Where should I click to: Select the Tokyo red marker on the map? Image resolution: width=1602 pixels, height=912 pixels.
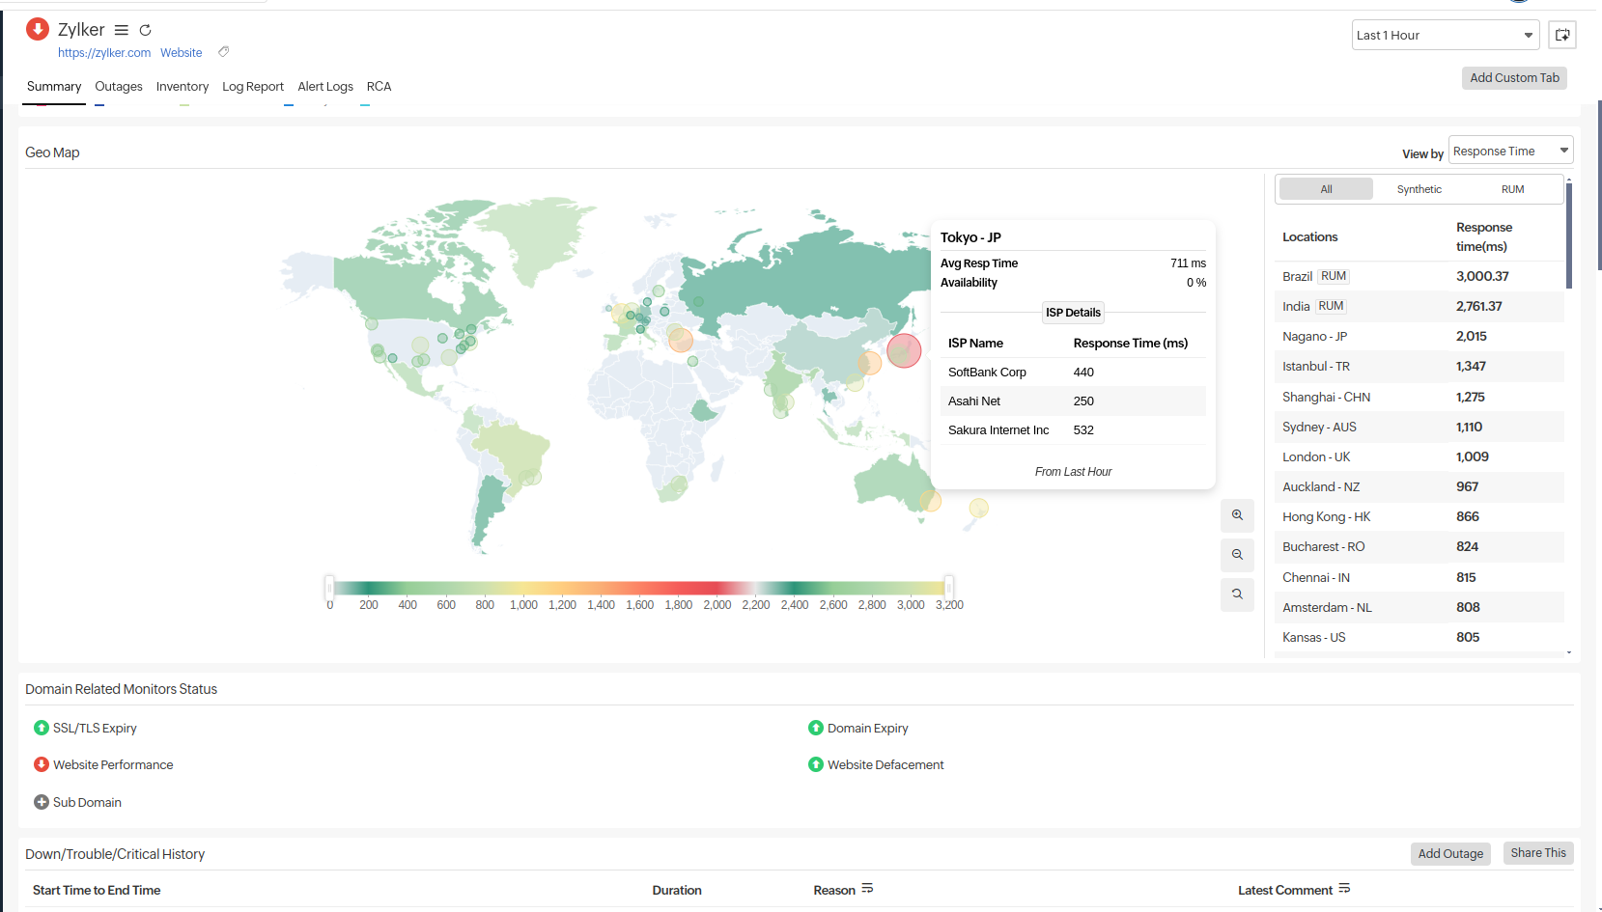(x=904, y=350)
